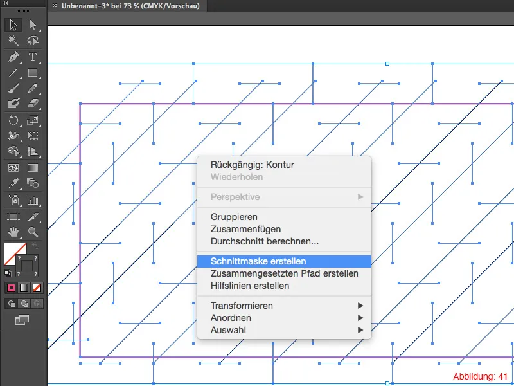Select the Selection tool (black arrow)
The height and width of the screenshot is (386, 514).
coord(13,25)
